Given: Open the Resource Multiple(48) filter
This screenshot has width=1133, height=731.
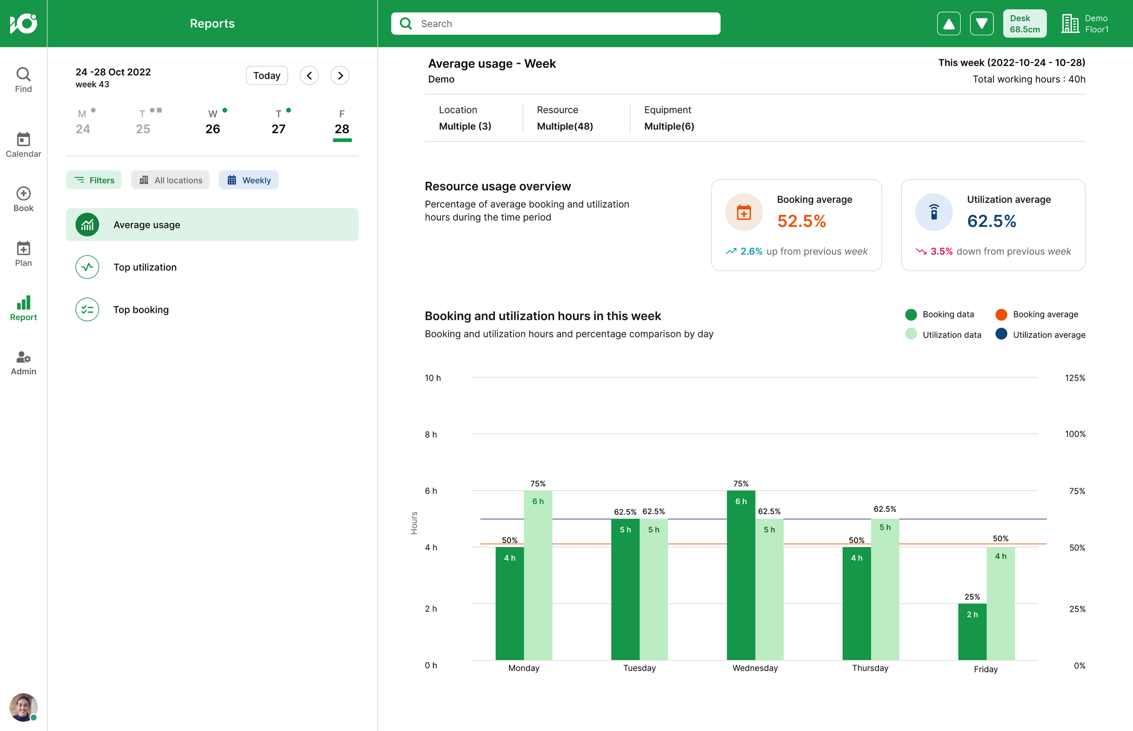Looking at the screenshot, I should pyautogui.click(x=565, y=118).
